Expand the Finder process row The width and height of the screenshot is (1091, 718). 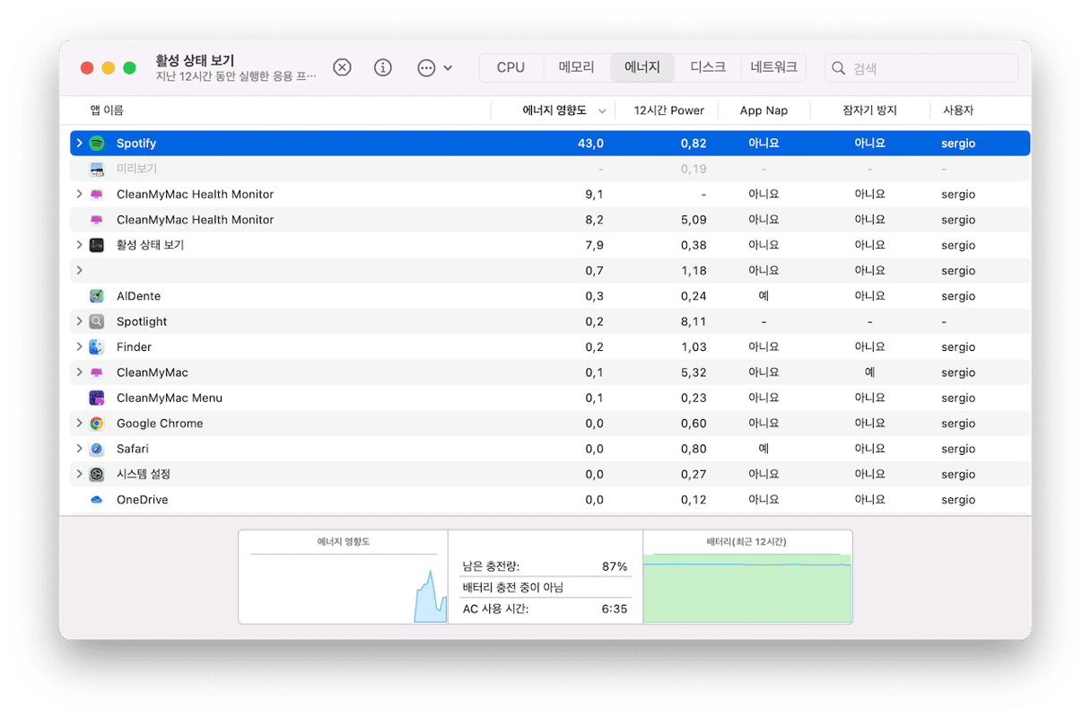coord(79,347)
